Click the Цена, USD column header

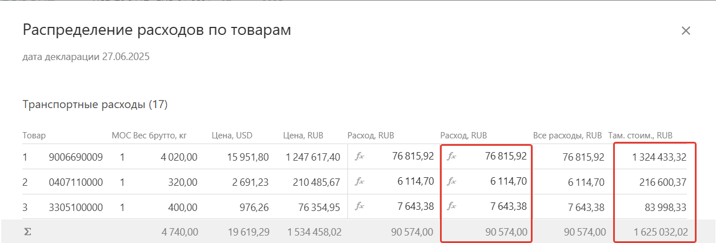232,136
